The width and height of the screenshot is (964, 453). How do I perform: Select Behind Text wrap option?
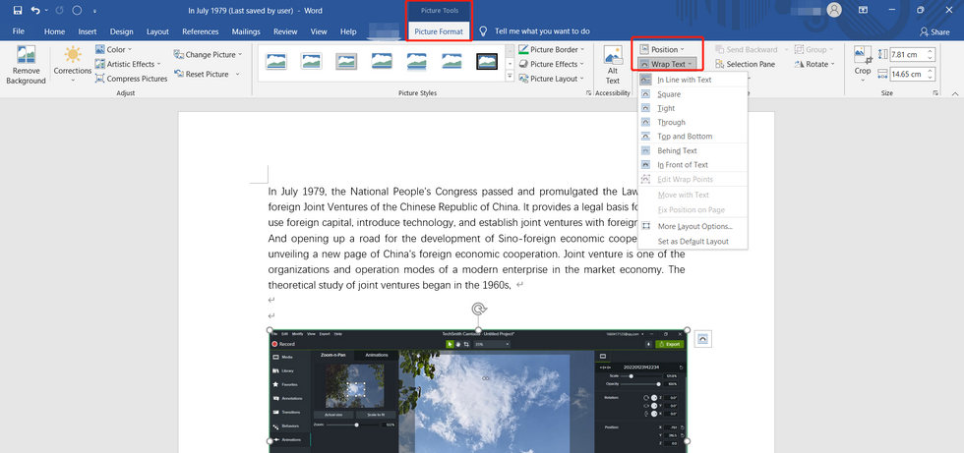(677, 151)
